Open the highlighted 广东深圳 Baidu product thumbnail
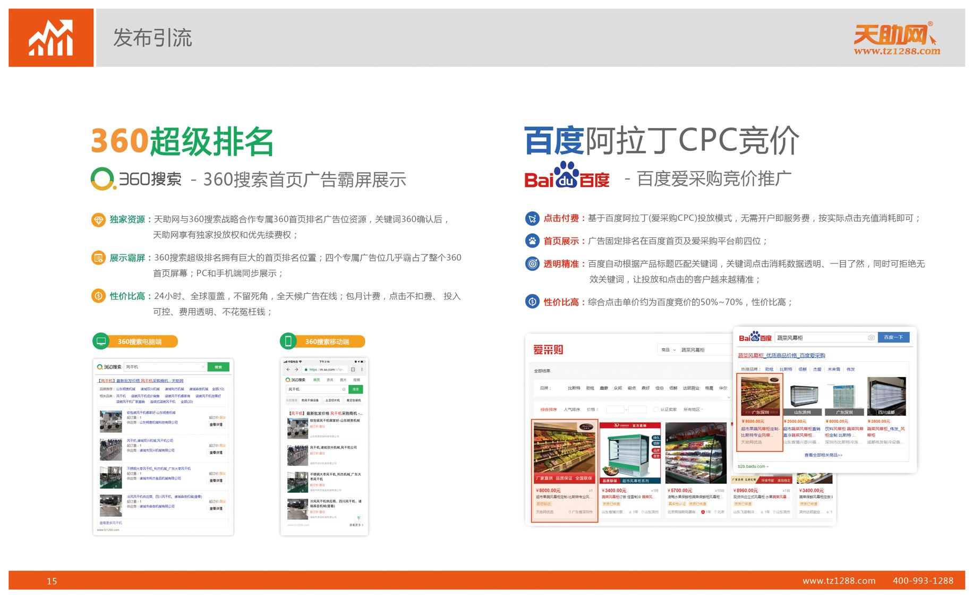The height and width of the screenshot is (598, 973). pos(760,396)
